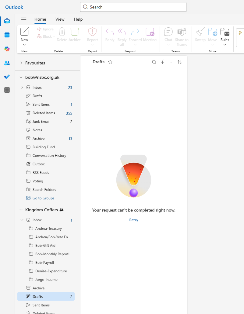
Task: Open the Andrea-Treasury folder
Action: click(x=46, y=229)
